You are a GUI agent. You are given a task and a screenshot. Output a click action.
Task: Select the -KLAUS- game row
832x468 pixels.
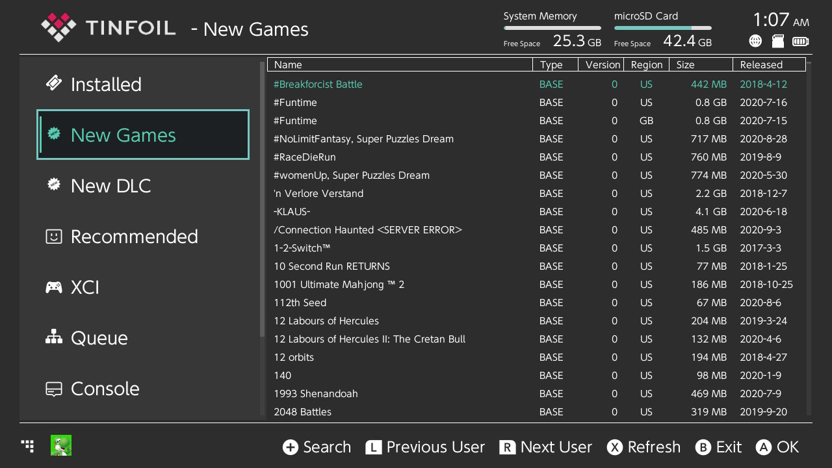click(x=537, y=211)
